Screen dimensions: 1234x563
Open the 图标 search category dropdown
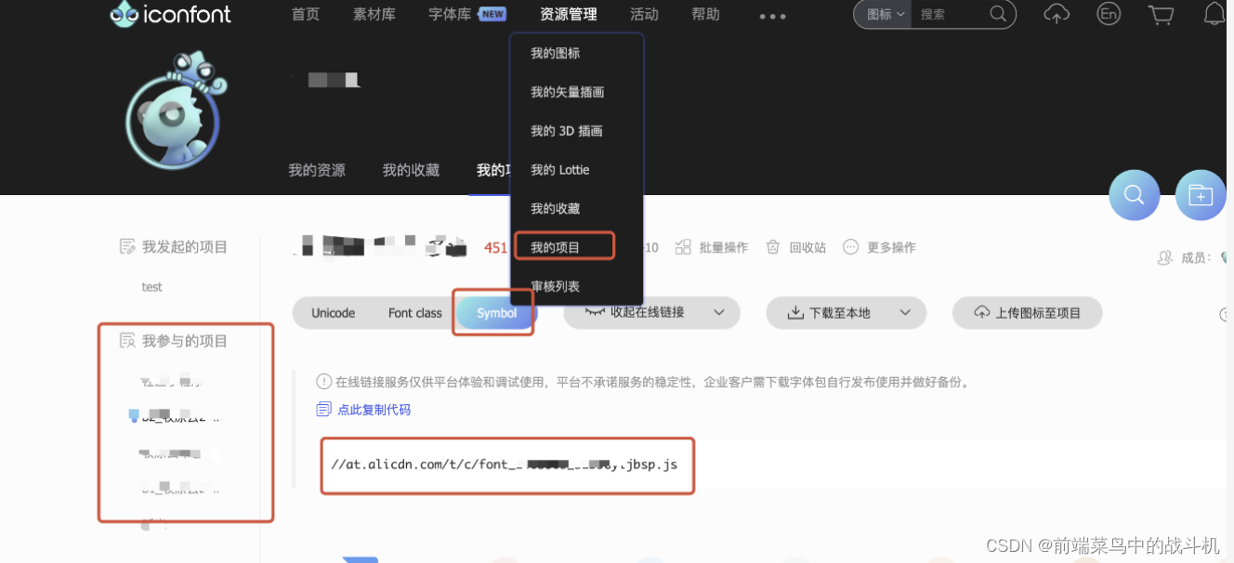pyautogui.click(x=881, y=14)
